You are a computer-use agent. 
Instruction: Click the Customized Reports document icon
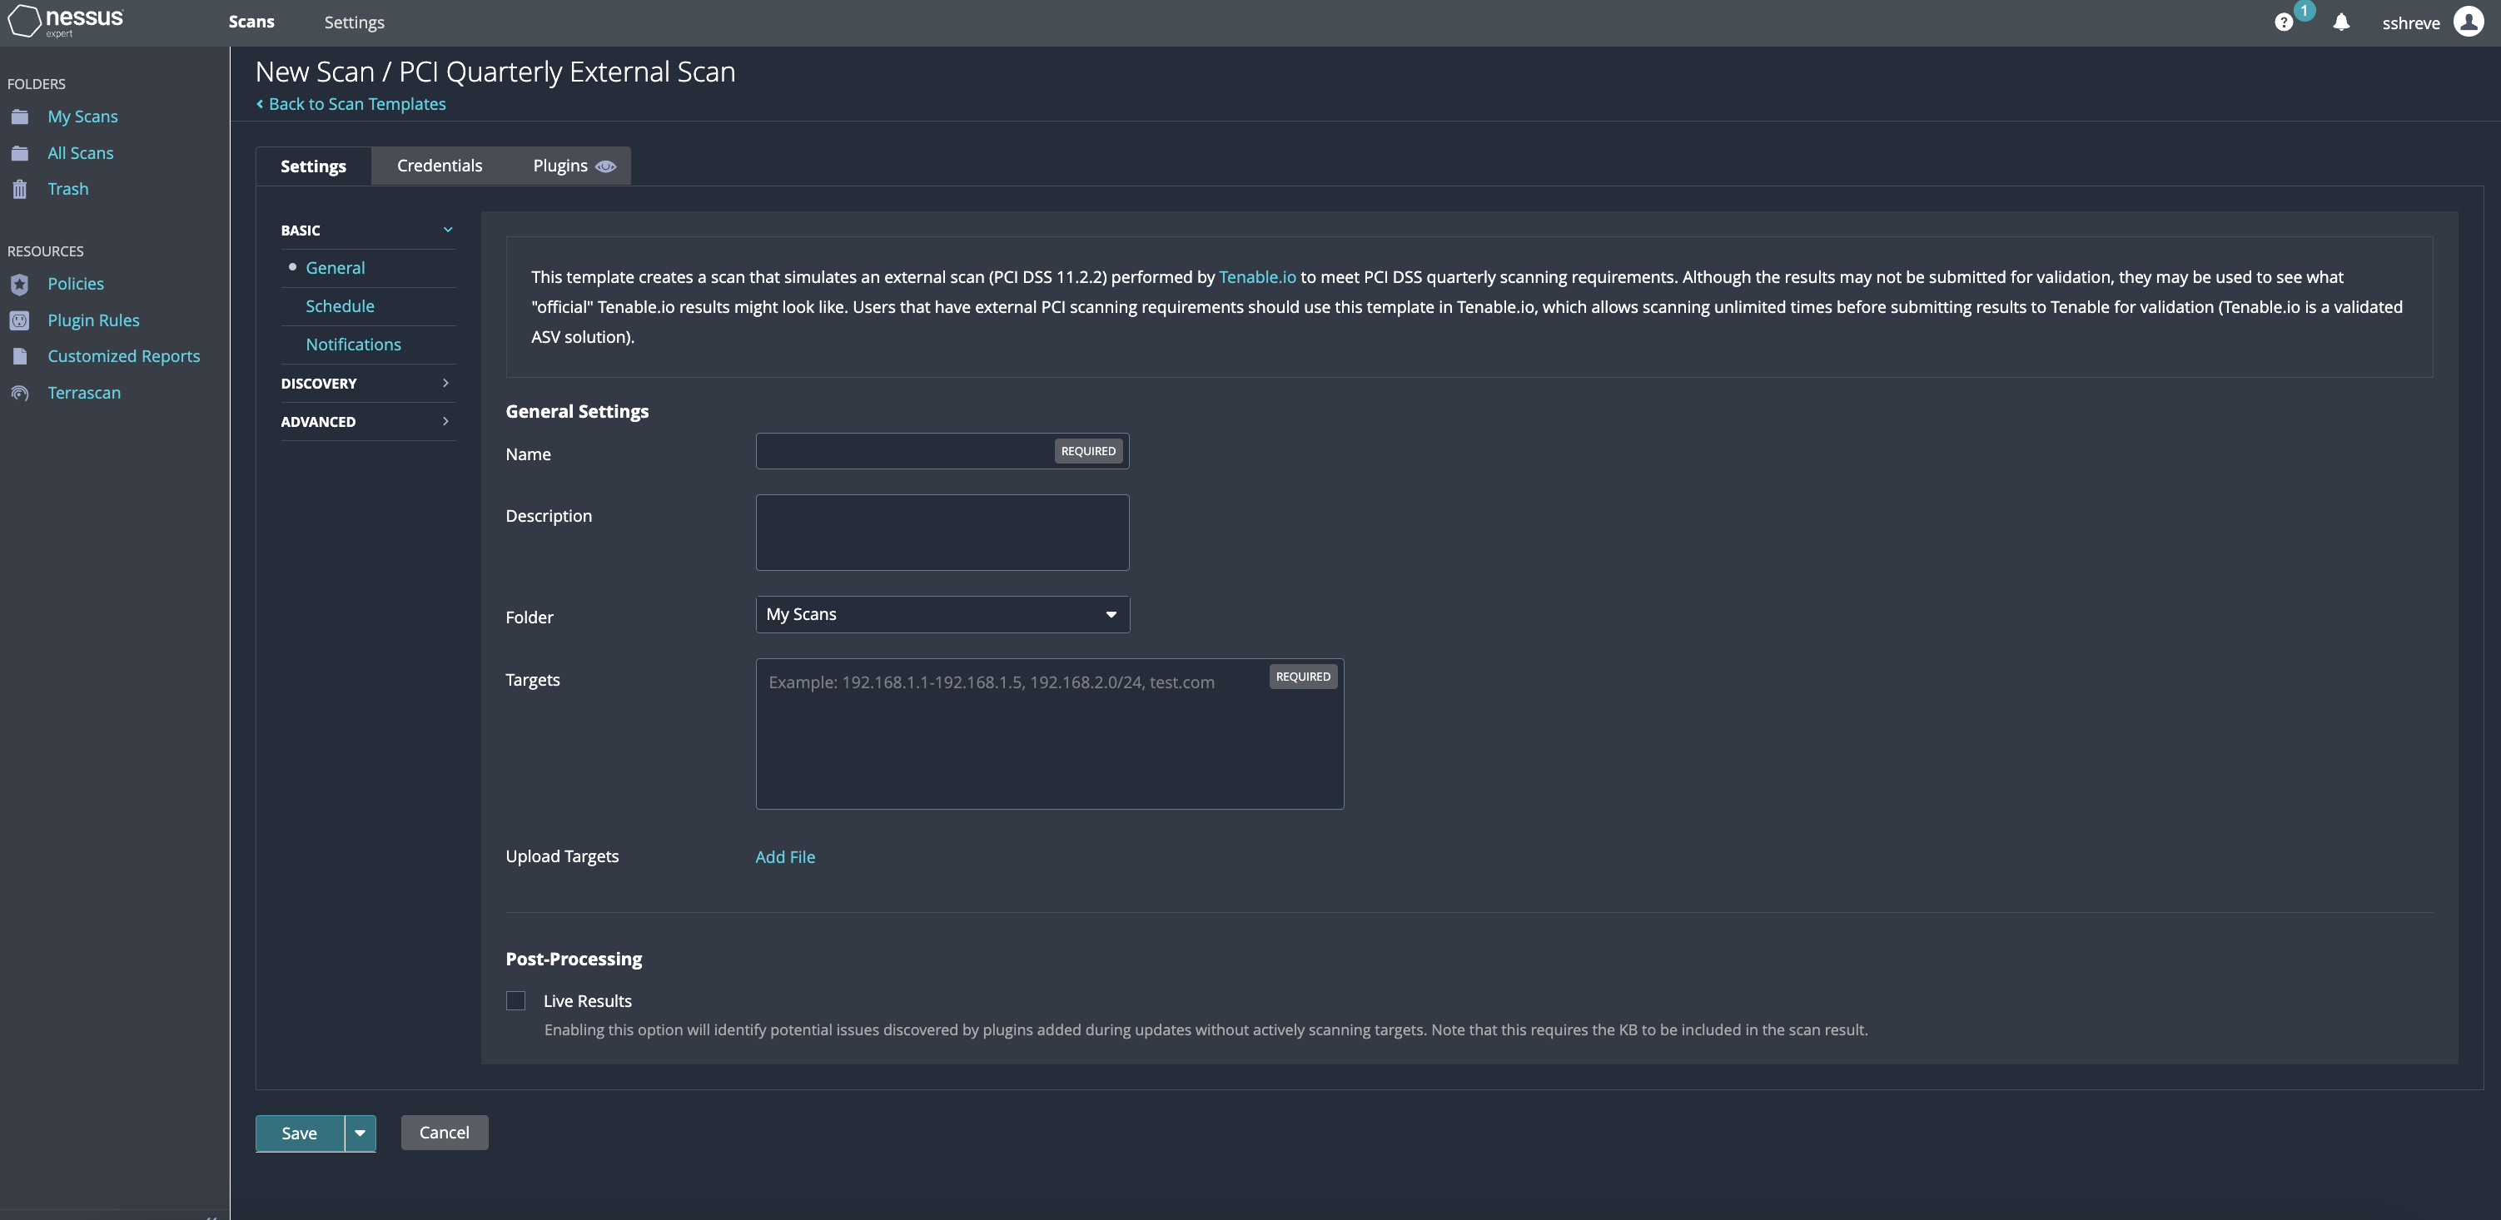tap(19, 356)
